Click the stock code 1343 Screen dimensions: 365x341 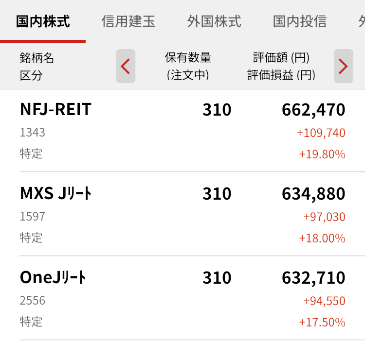coord(33,133)
